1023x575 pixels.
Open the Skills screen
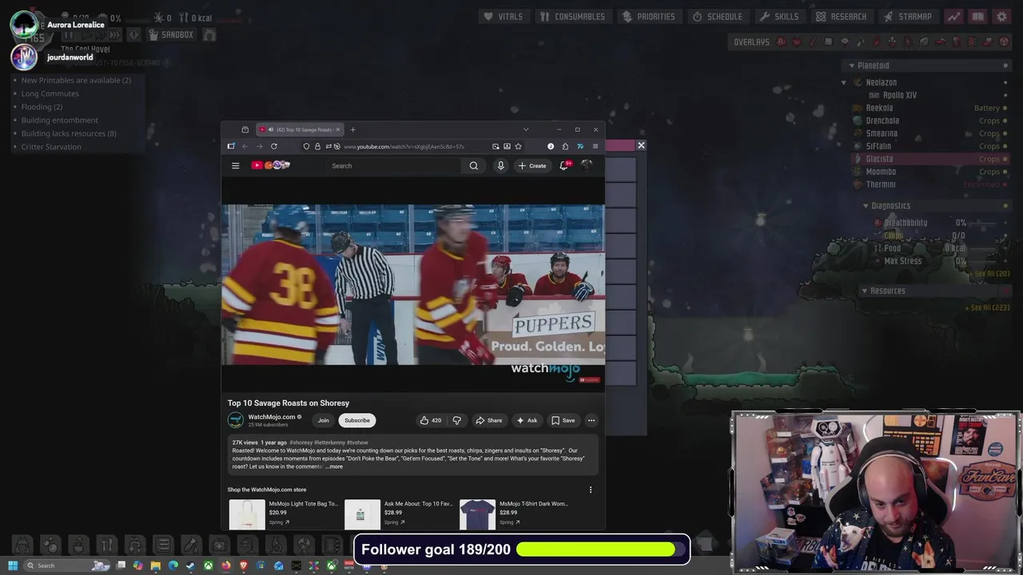[779, 16]
